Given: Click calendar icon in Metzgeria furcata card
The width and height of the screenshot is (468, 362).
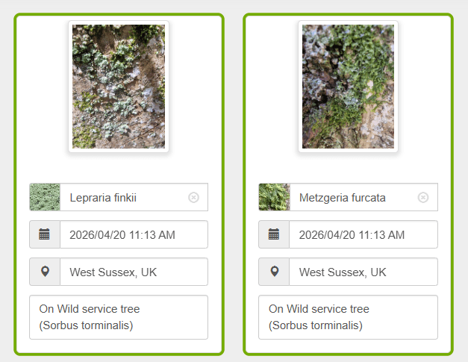Looking at the screenshot, I should click(x=274, y=234).
